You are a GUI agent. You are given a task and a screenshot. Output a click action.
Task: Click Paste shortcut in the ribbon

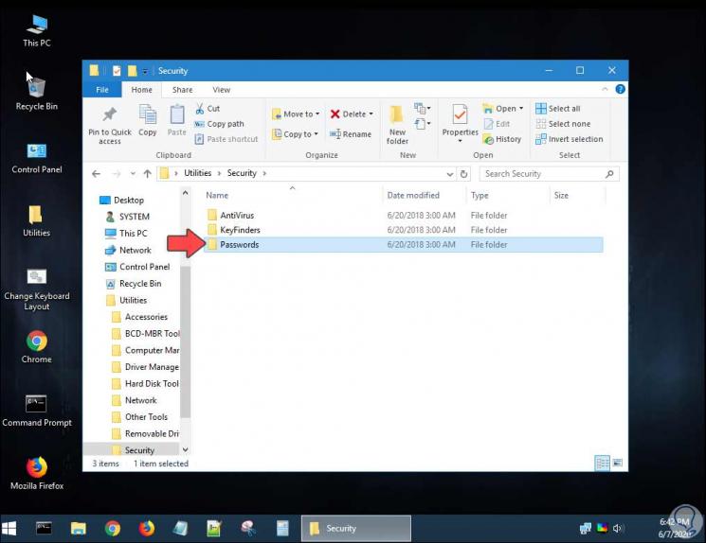226,139
